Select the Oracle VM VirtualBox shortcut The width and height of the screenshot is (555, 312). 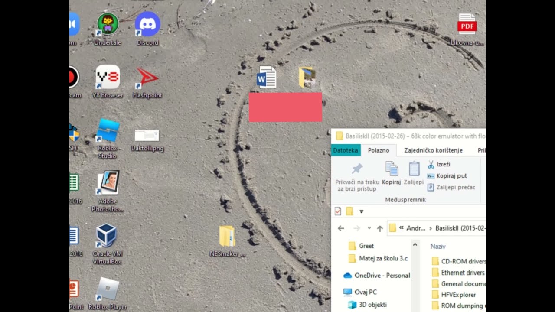click(x=107, y=244)
